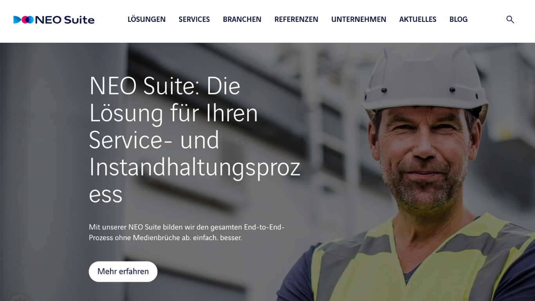Click the word Lösung in the headline

click(x=126, y=113)
